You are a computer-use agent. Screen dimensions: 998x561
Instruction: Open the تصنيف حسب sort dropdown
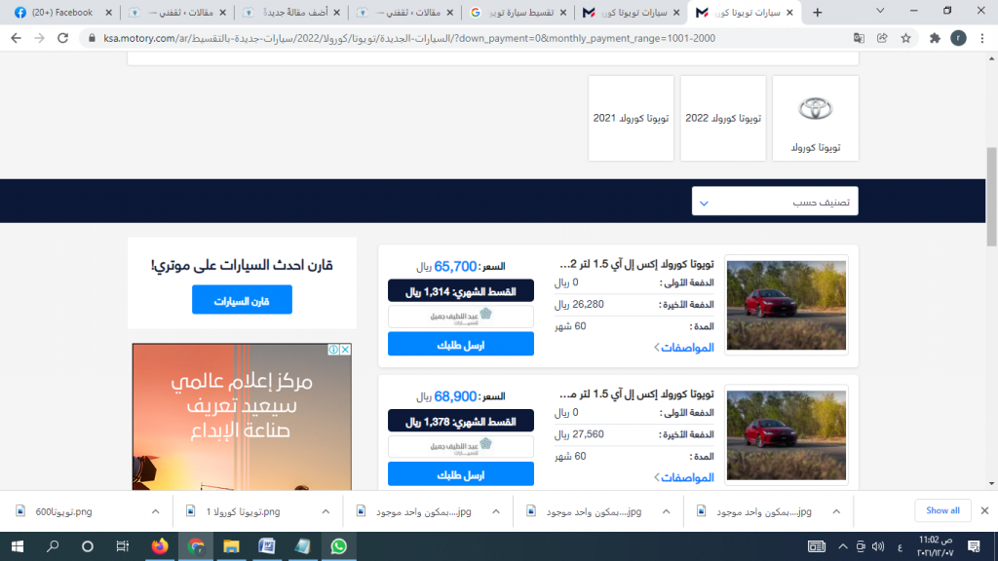tap(775, 202)
